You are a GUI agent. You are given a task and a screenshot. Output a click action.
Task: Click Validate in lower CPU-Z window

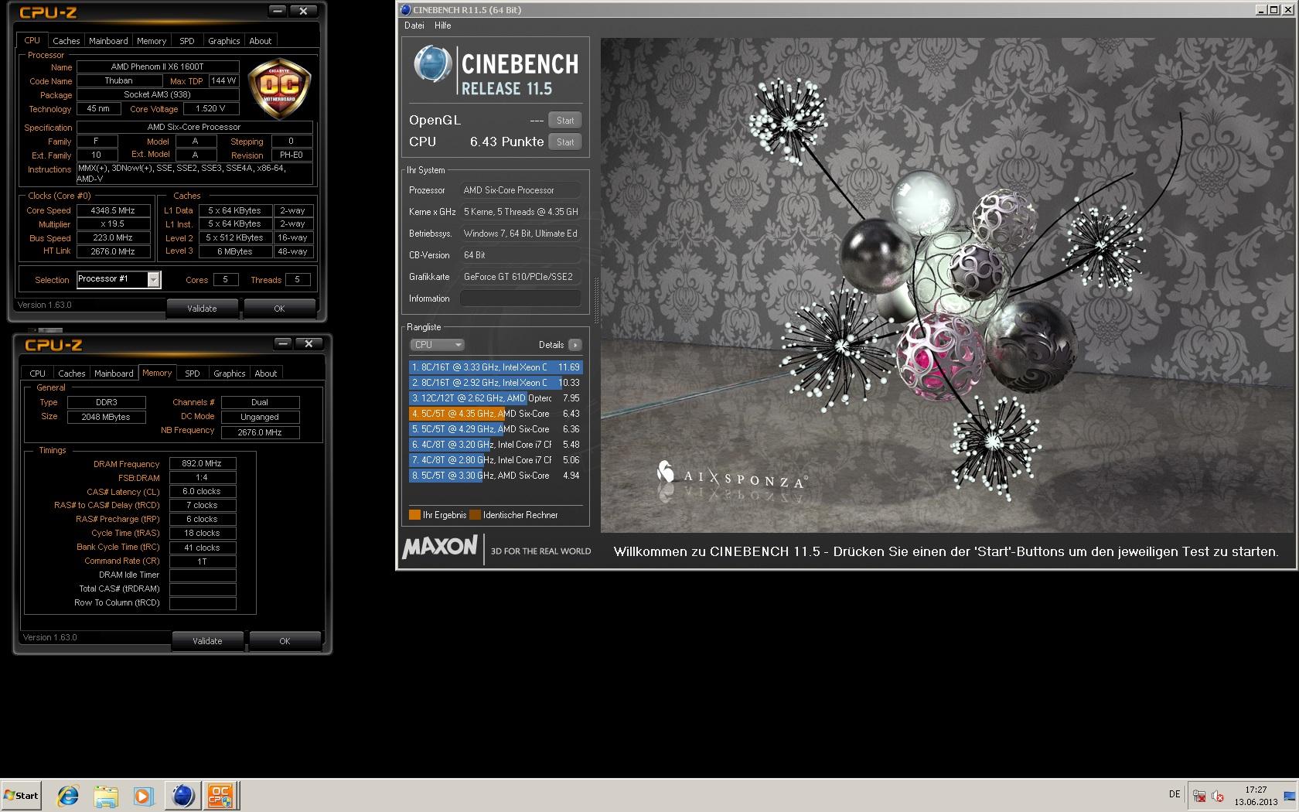[207, 641]
